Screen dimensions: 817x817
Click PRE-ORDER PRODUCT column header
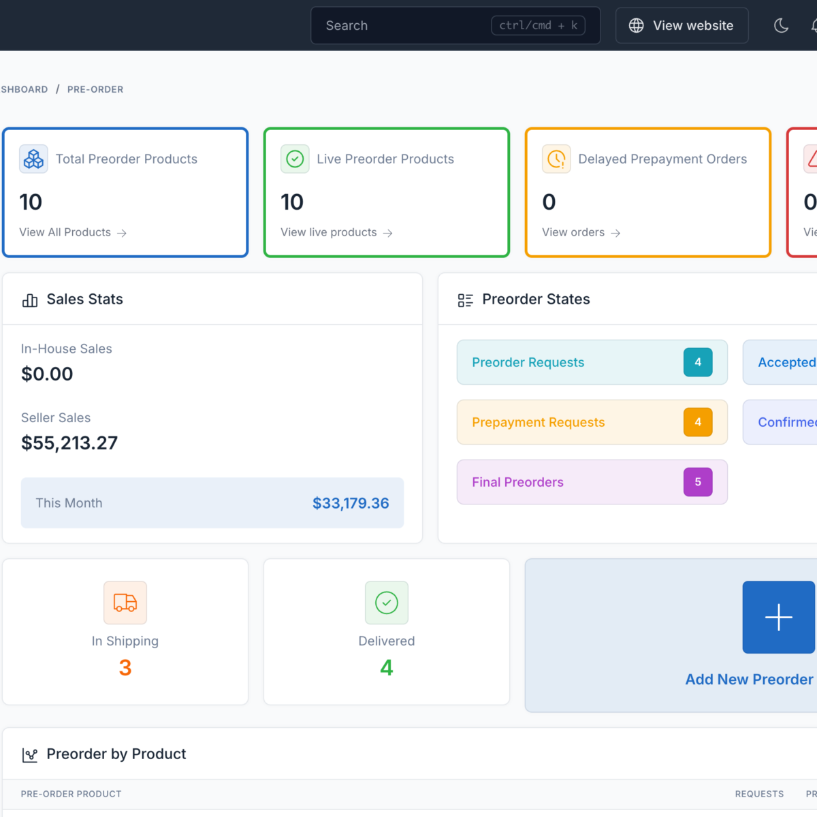71,794
